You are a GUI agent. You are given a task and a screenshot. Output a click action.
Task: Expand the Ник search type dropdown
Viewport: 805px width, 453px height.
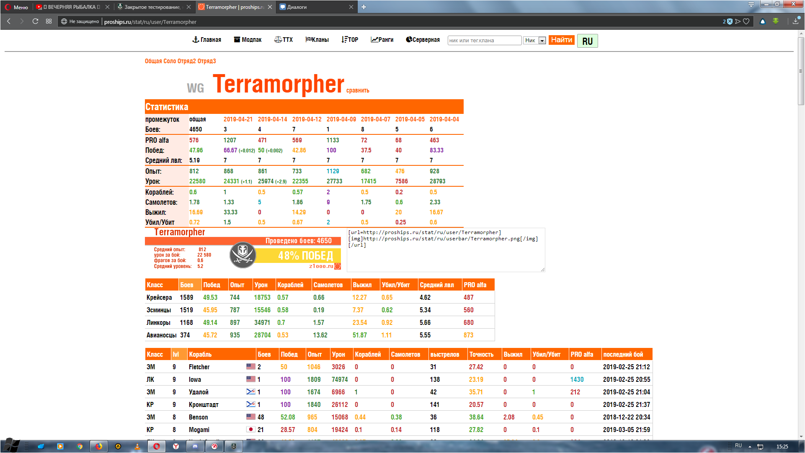tap(534, 40)
